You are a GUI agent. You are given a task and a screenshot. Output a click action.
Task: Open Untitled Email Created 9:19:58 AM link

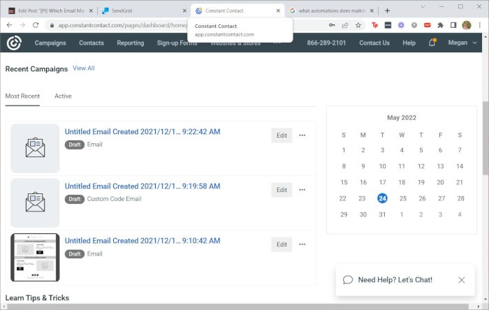[143, 186]
